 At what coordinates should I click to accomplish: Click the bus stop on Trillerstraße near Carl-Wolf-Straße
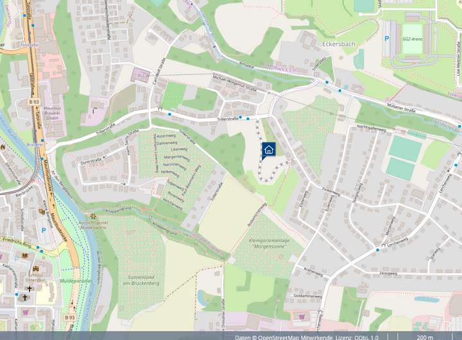click(169, 114)
